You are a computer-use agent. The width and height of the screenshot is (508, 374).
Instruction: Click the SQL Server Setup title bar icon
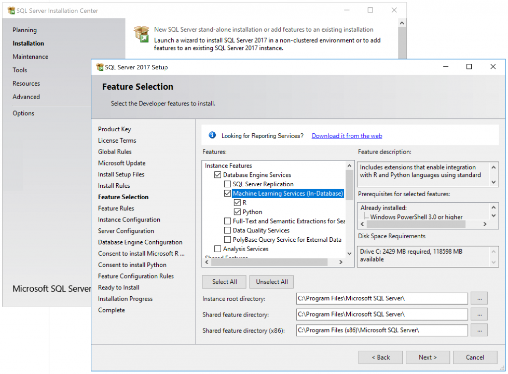point(100,67)
